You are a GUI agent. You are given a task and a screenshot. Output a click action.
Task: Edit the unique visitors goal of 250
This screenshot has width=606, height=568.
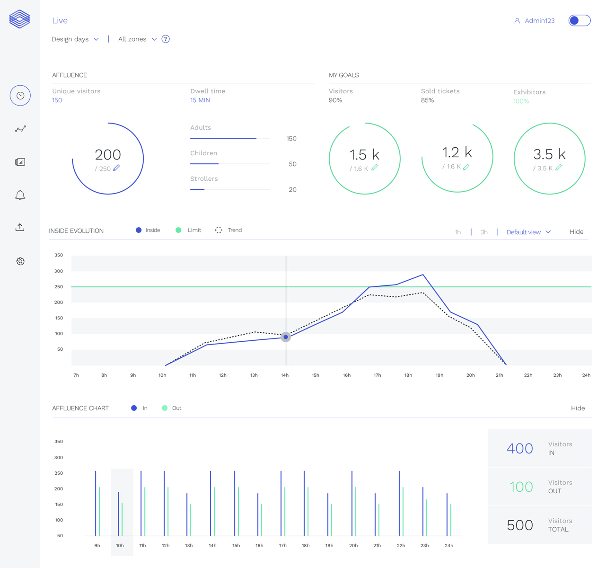coord(116,168)
